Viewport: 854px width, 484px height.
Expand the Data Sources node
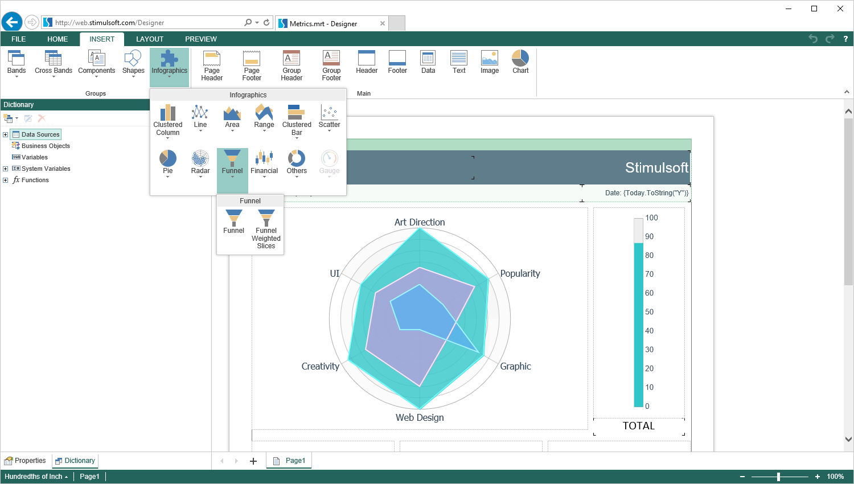(5, 135)
